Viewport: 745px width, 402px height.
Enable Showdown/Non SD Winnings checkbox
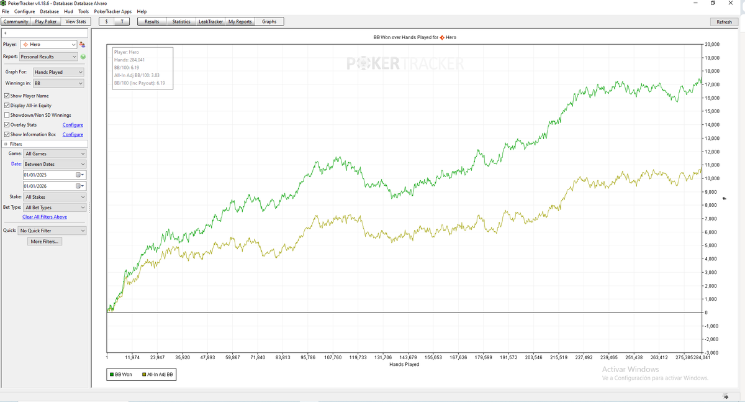6,115
